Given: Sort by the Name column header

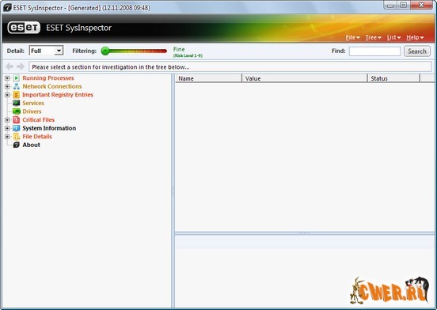Looking at the screenshot, I should coord(208,78).
